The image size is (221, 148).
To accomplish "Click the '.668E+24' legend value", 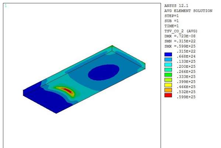I will [x=186, y=56].
